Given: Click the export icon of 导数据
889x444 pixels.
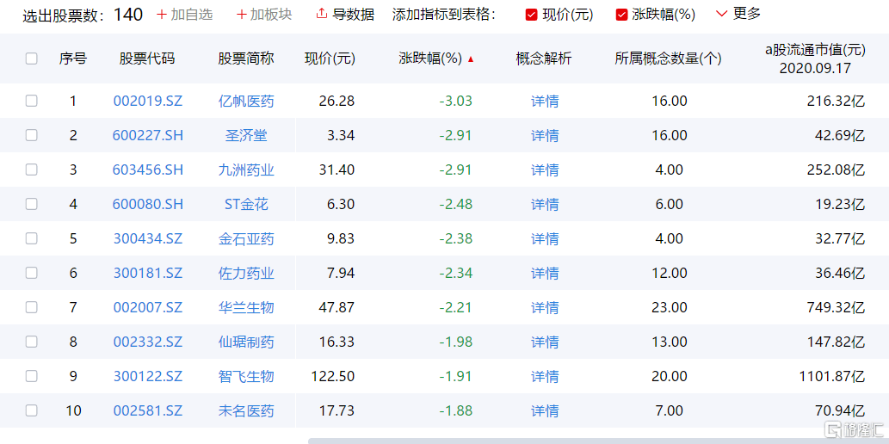Looking at the screenshot, I should (x=322, y=14).
